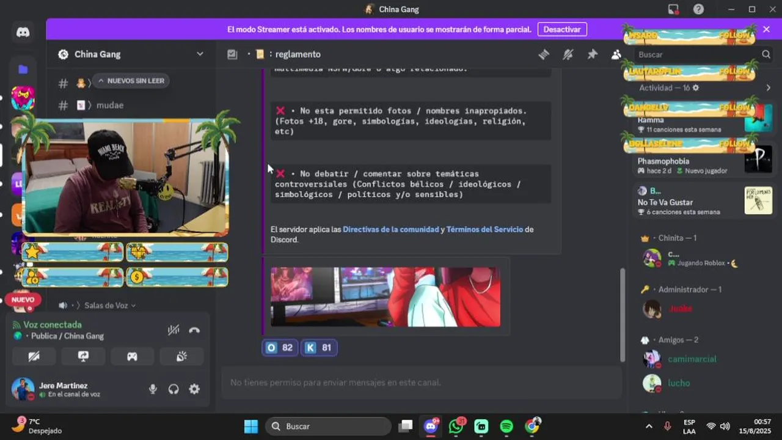Screen dimensions: 782x440
Task: Open Google Chrome from the taskbar
Action: tap(532, 427)
